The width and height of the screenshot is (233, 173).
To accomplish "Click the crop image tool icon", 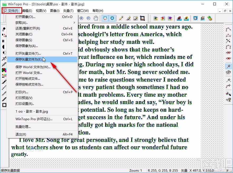I will [x=143, y=18].
